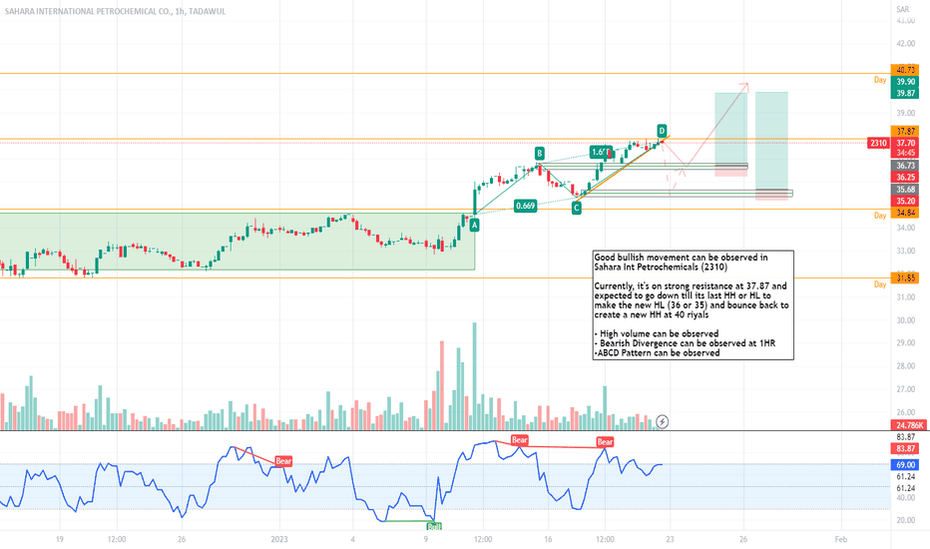Click the 42.00 price axis tick
This screenshot has height=549, width=930.
click(905, 43)
